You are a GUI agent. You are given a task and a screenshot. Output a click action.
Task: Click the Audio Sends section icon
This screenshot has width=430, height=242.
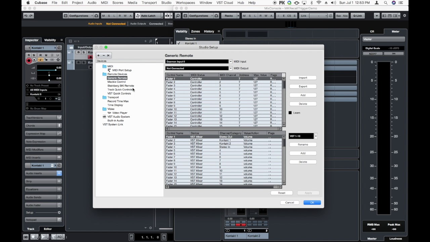coord(59,197)
